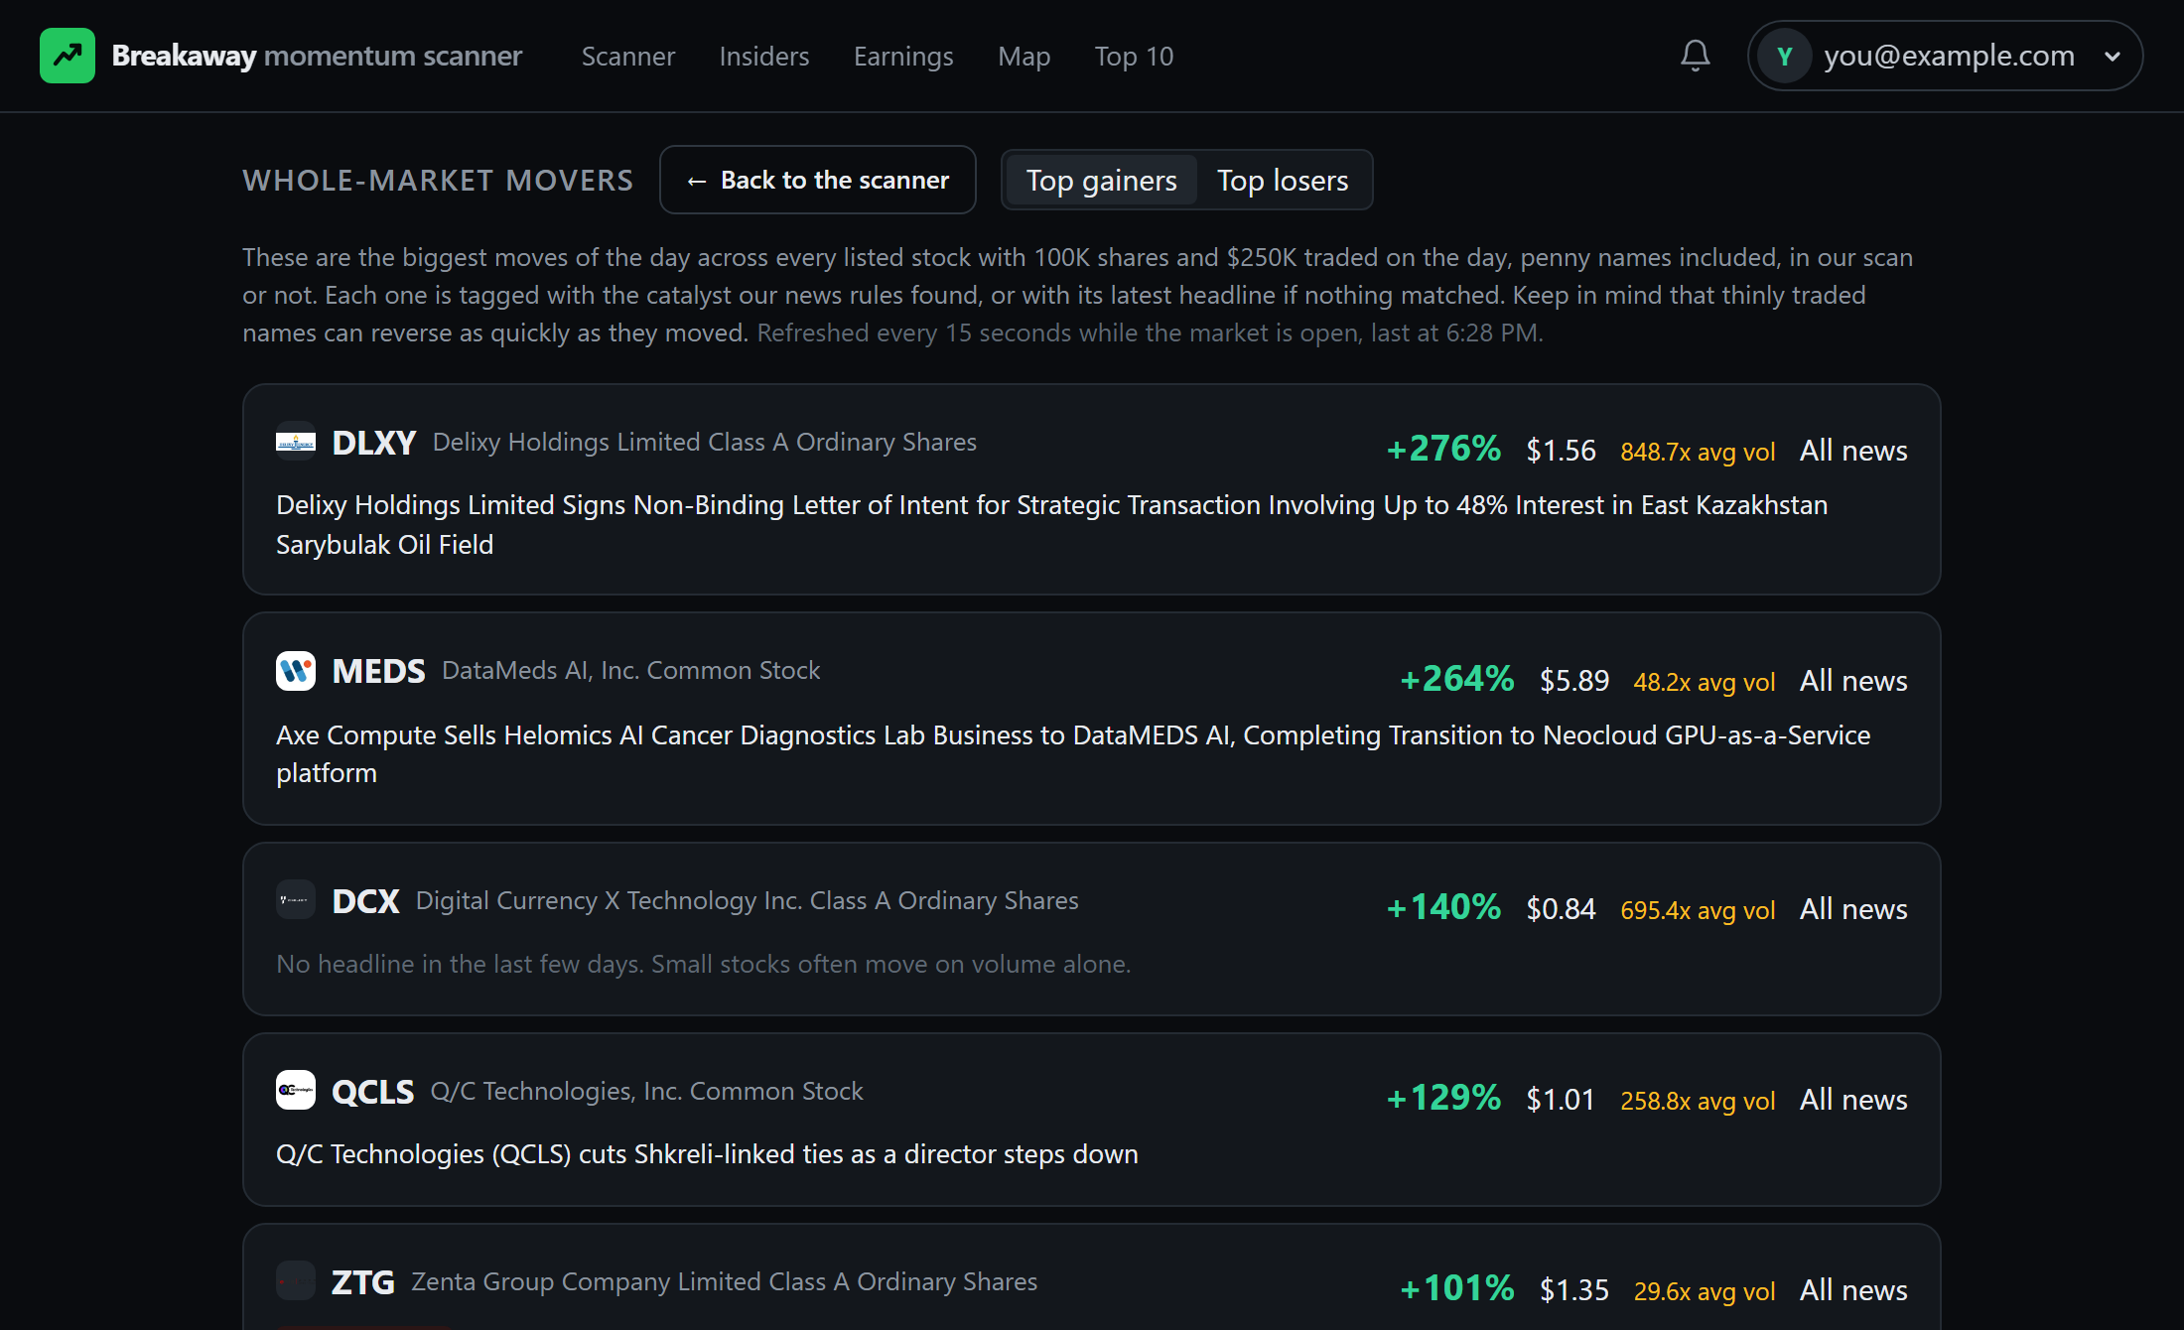This screenshot has width=2184, height=1330.
Task: Click the you@example.com account label
Action: click(x=1949, y=57)
